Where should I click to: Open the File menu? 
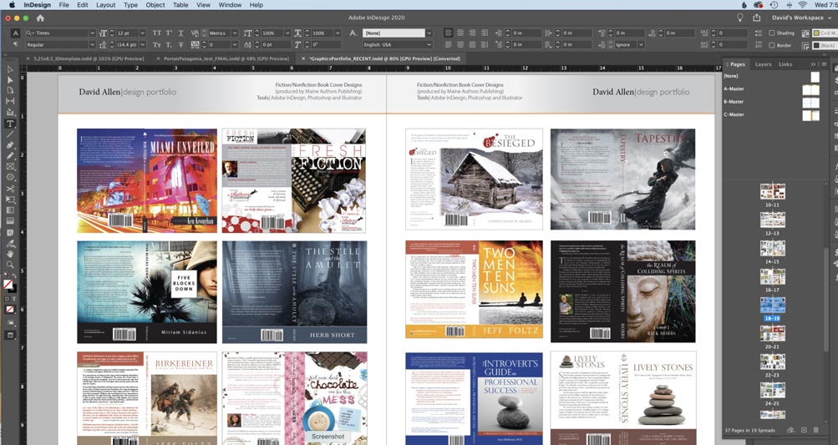tap(63, 5)
